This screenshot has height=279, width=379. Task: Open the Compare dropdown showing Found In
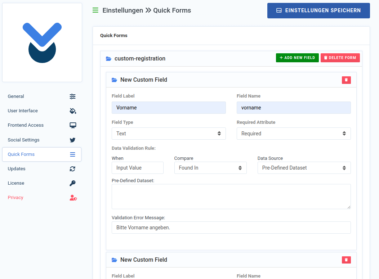click(210, 168)
